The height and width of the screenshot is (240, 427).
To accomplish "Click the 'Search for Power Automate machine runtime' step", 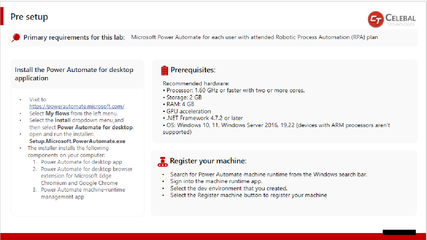I will point(269,174).
